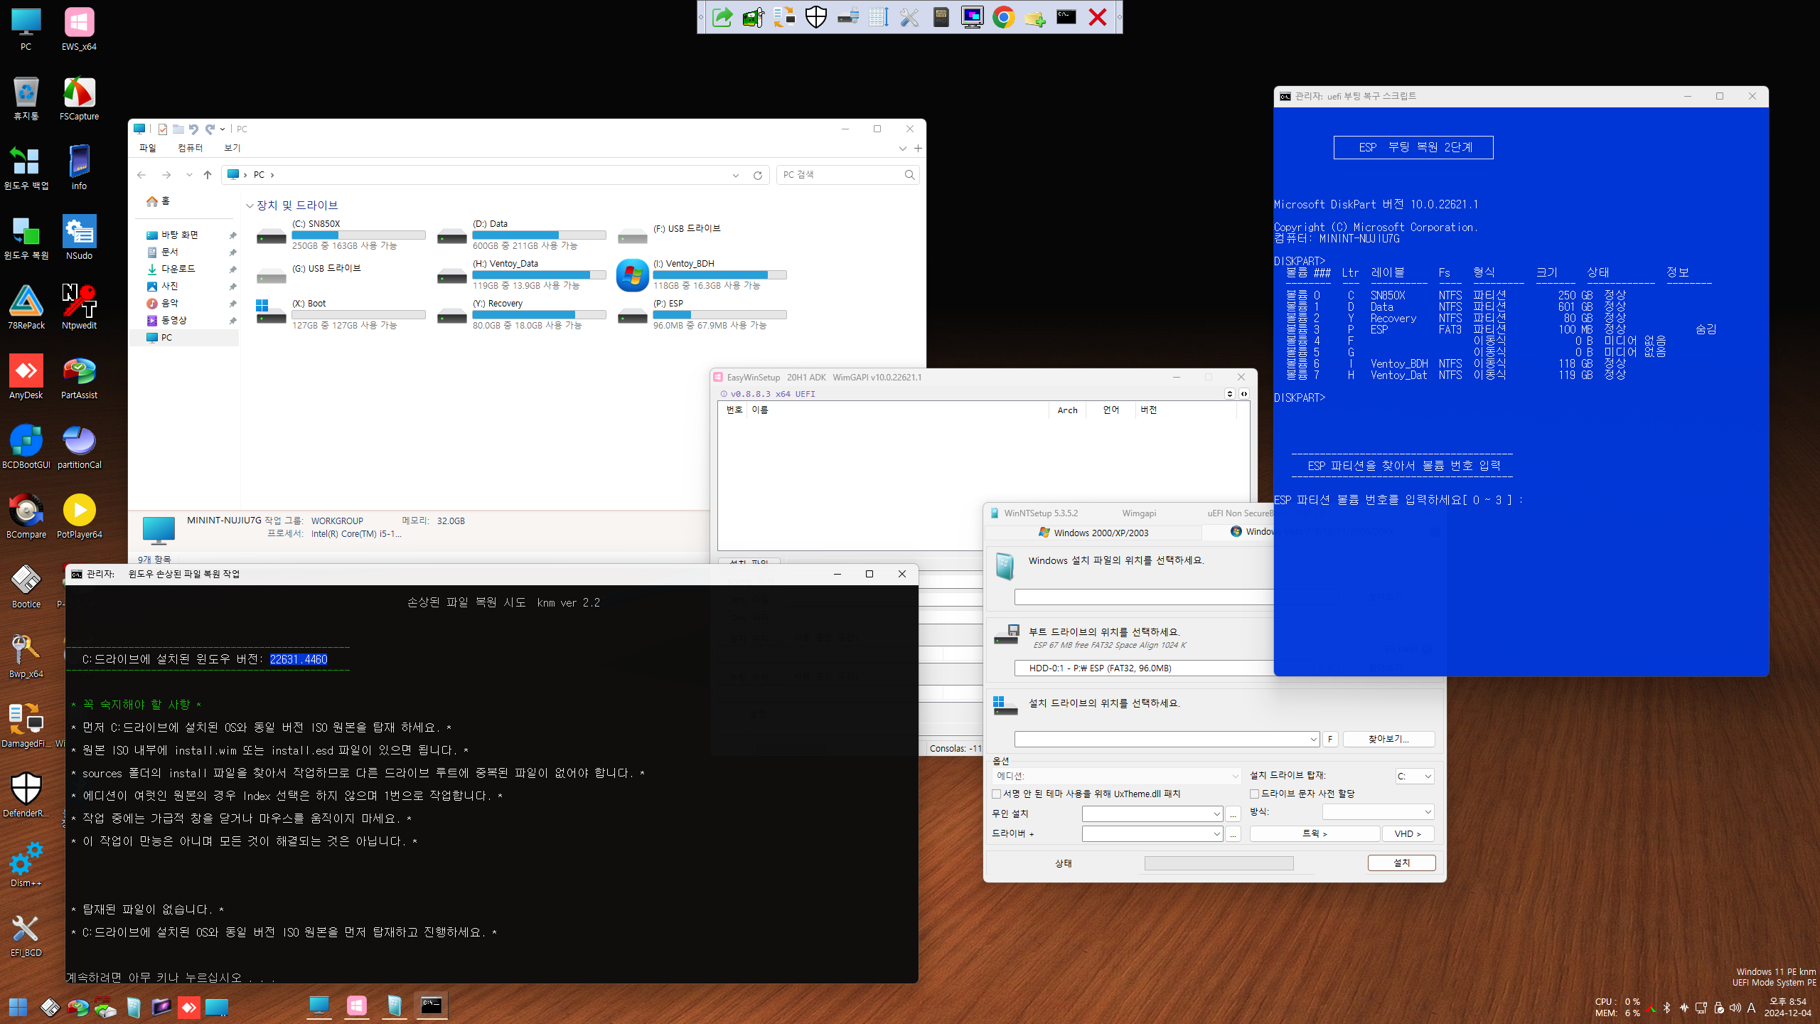
Task: Open the volume icon in the system tray
Action: [x=1735, y=1008]
